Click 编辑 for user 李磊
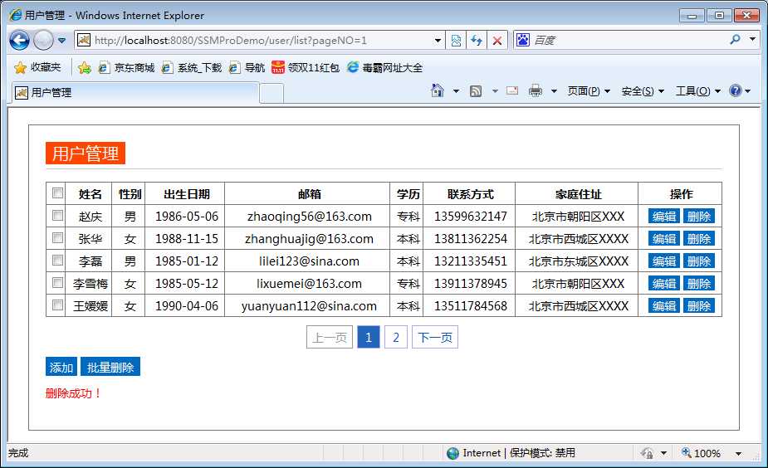 point(663,261)
